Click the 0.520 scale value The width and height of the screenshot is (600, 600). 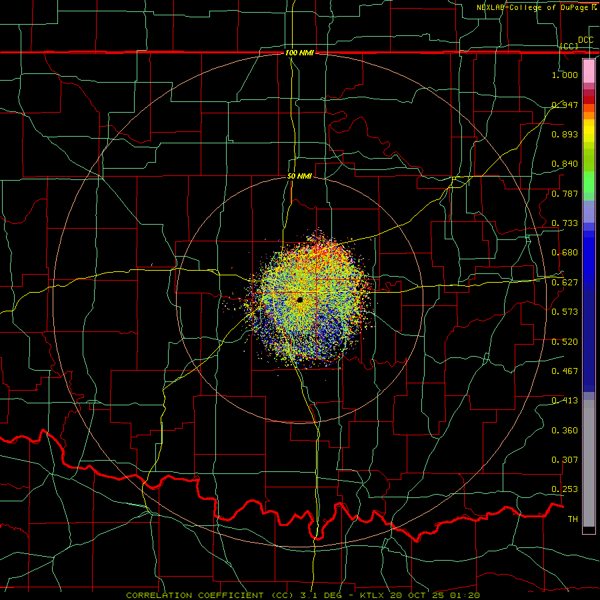565,342
